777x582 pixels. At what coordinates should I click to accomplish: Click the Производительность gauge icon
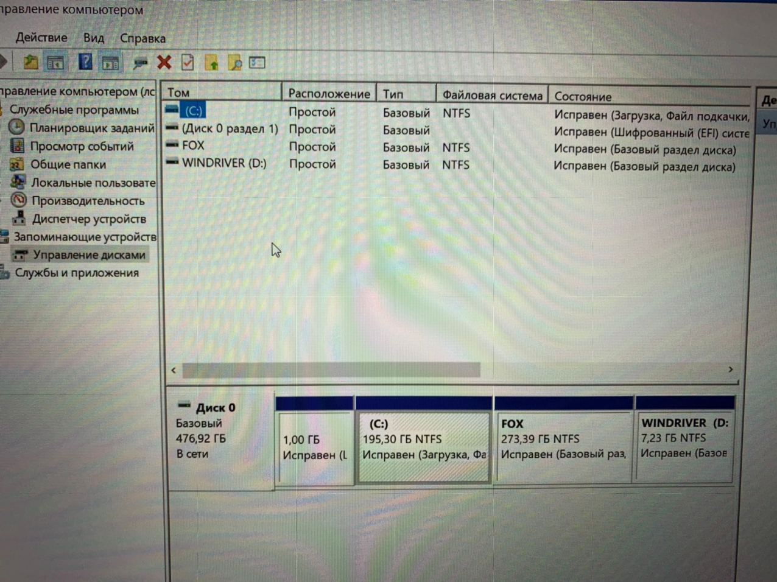click(19, 200)
